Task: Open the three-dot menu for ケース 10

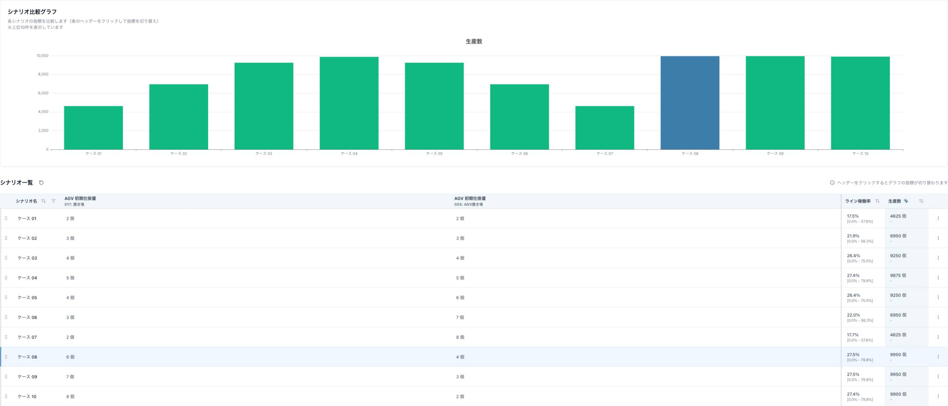Action: tap(938, 396)
